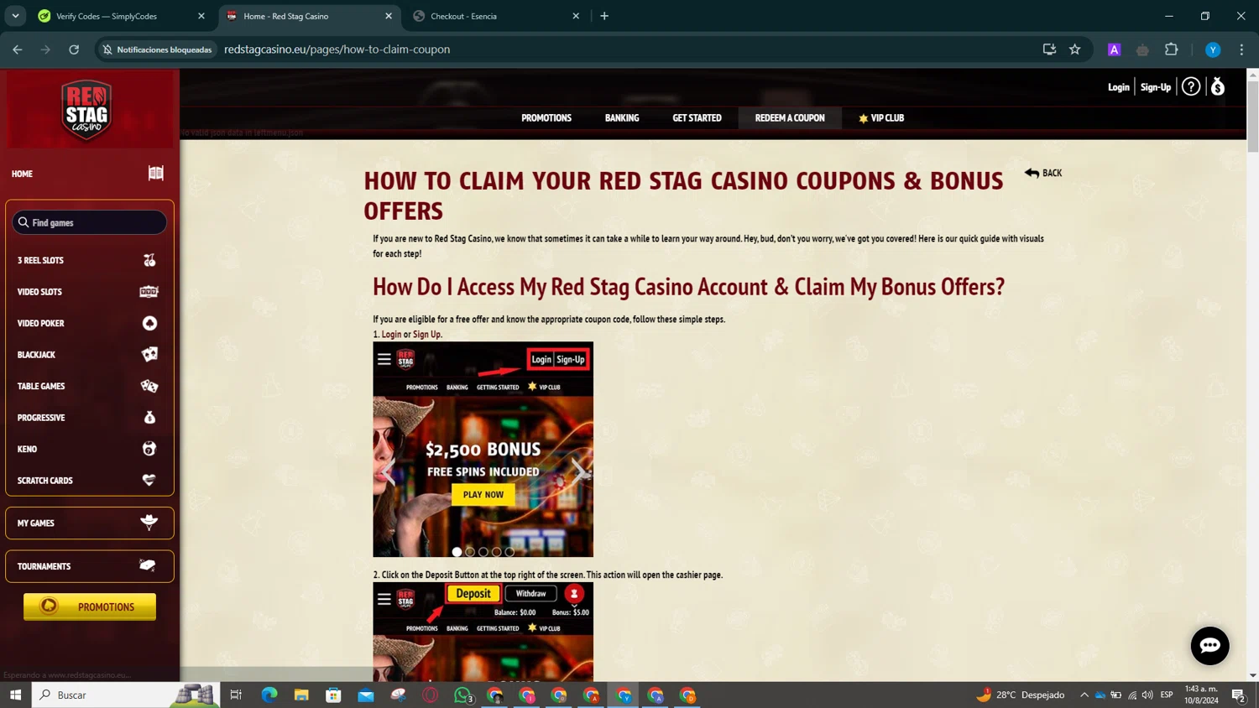
Task: Open the VIP Club menu item
Action: [x=881, y=118]
